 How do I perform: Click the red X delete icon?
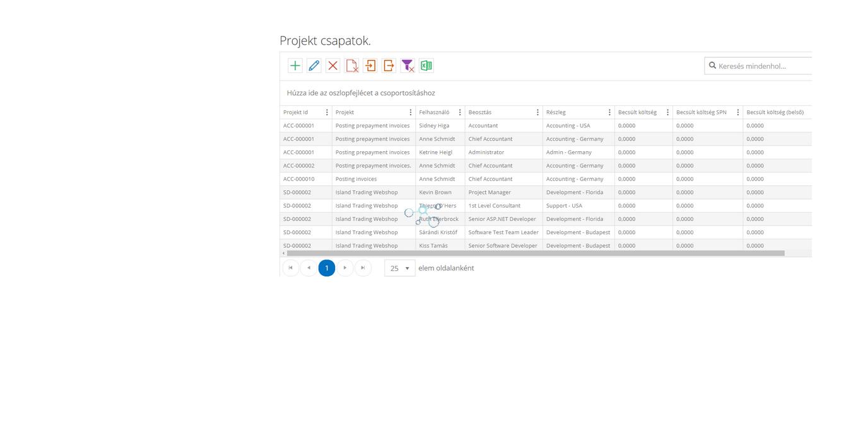(332, 65)
